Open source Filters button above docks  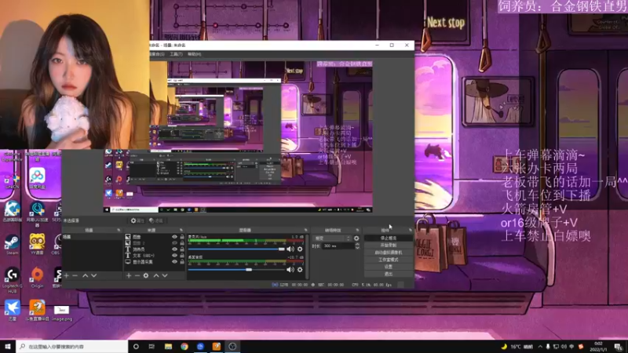pyautogui.click(x=156, y=220)
